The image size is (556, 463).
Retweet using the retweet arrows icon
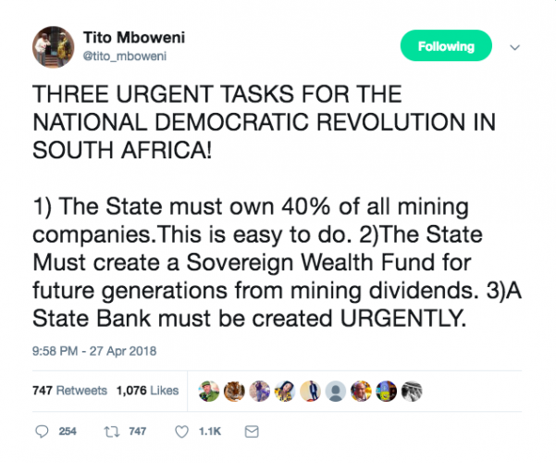pos(111,432)
